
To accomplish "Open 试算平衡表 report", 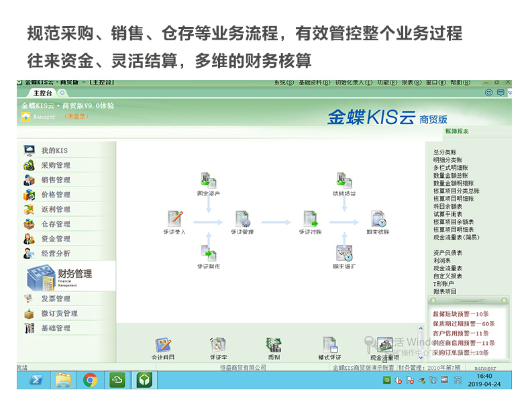I will tap(447, 214).
